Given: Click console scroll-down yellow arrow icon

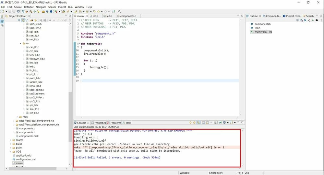Looking at the screenshot, I should pos(190,123).
